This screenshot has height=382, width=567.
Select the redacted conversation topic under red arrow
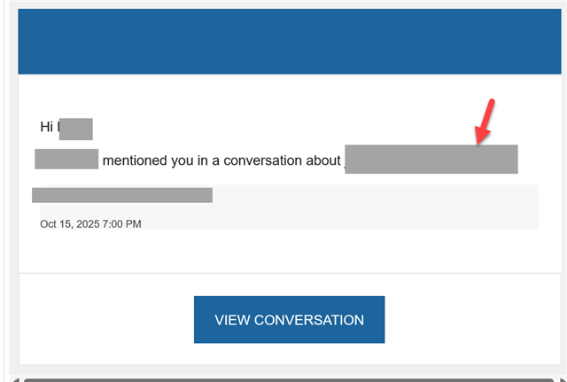431,160
